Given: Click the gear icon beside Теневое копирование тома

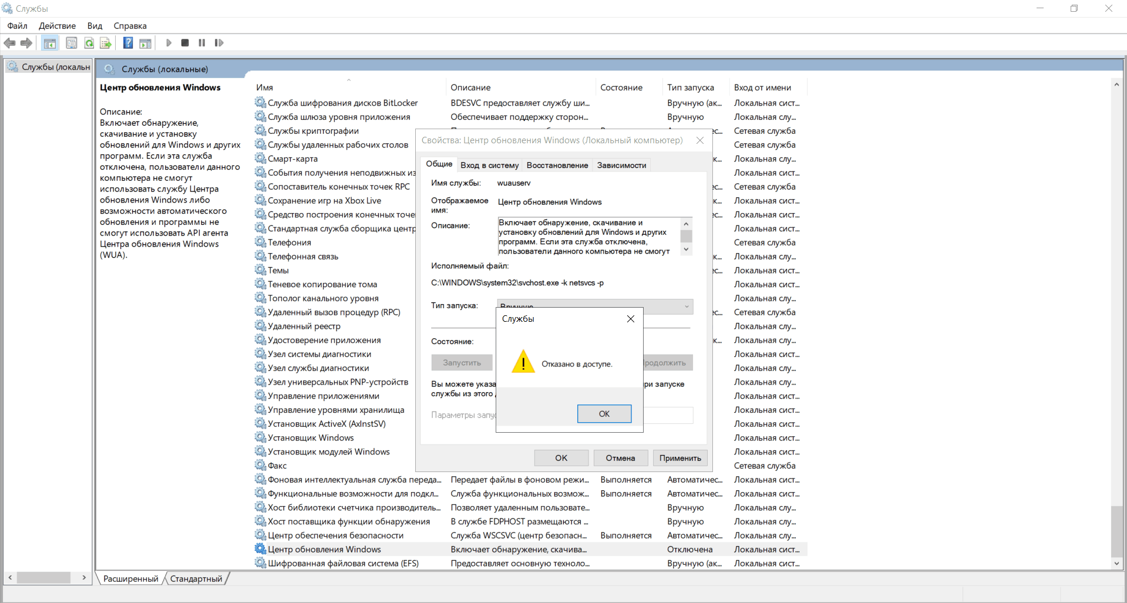Looking at the screenshot, I should 260,284.
